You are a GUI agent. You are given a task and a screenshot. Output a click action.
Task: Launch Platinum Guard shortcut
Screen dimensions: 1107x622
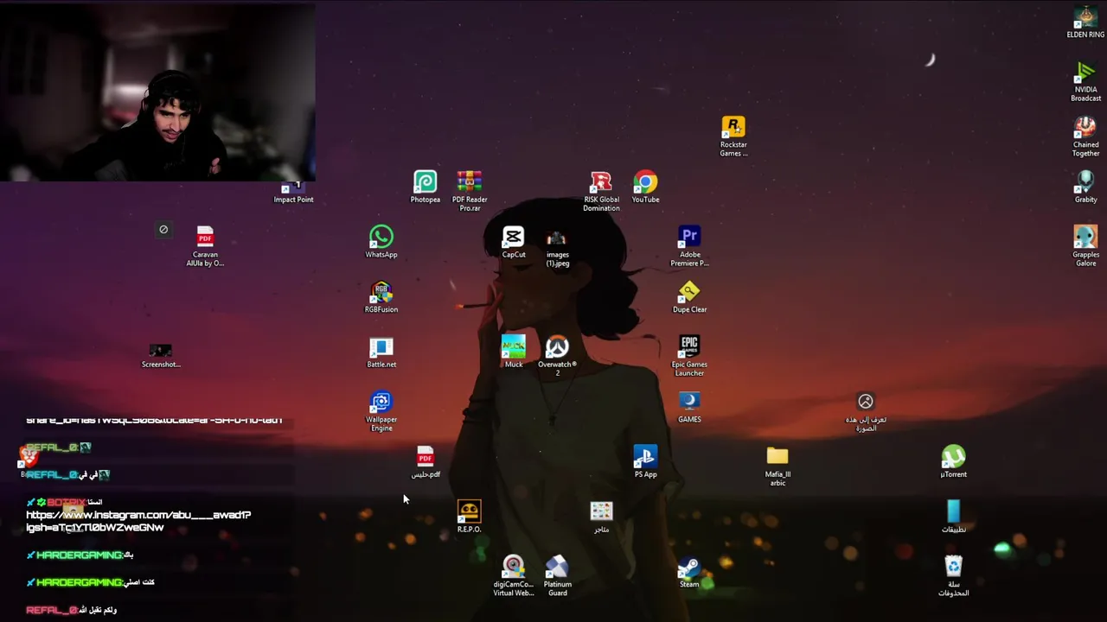click(557, 576)
